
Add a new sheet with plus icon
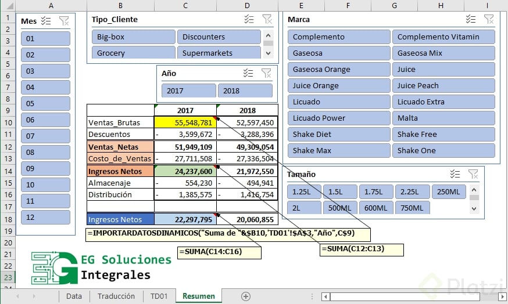tap(246, 296)
